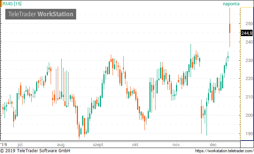254x154 pixels.
Task: Click the 210 price axis label
Action: pyautogui.click(x=249, y=97)
